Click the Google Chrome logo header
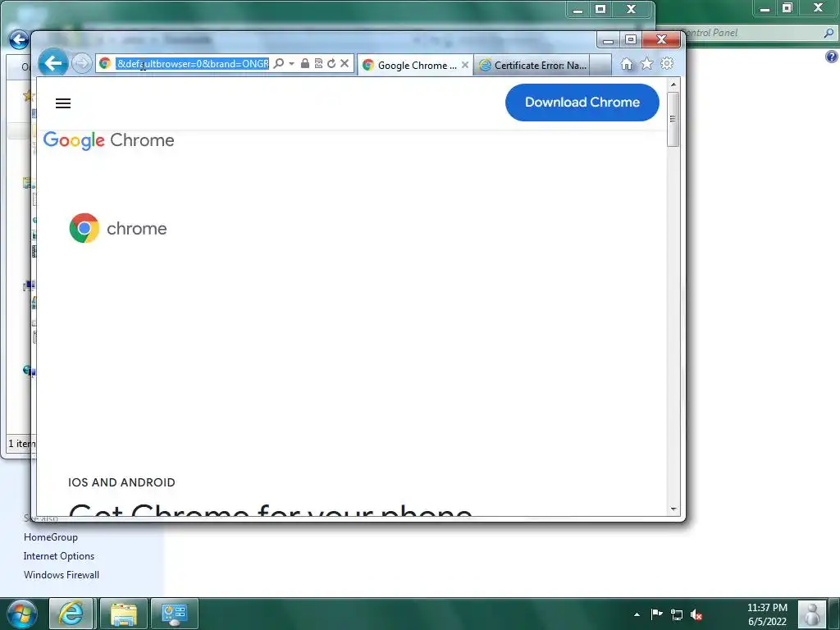 (109, 140)
